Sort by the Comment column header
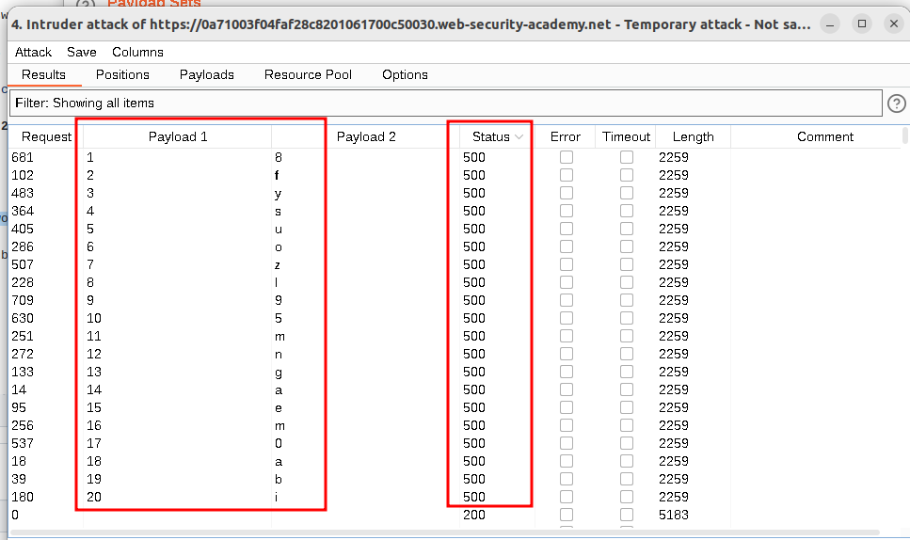Screen dimensions: 910x540 click(824, 137)
